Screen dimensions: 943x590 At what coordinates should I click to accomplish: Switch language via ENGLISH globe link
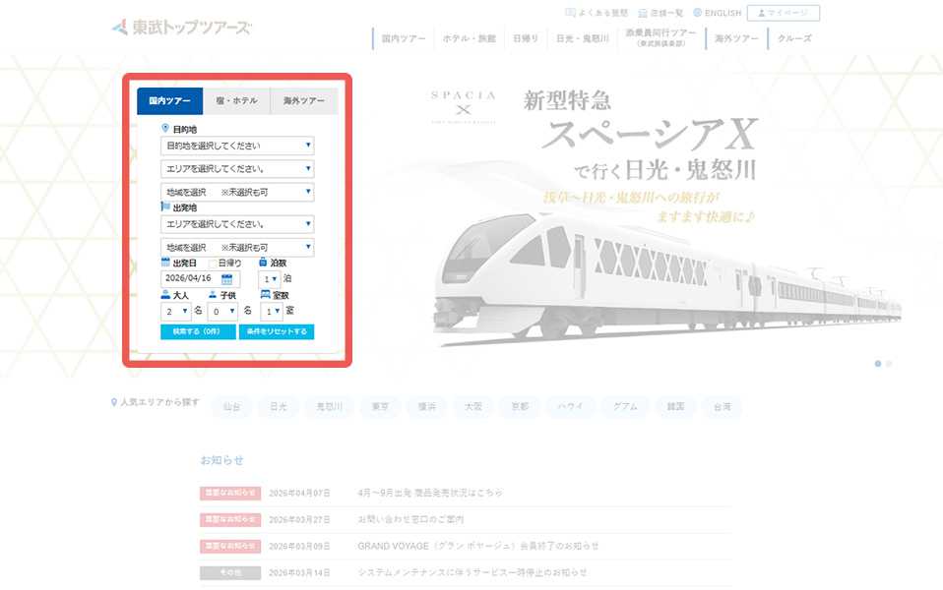click(717, 13)
